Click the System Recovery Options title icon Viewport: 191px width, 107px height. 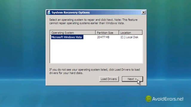[x=49, y=12]
